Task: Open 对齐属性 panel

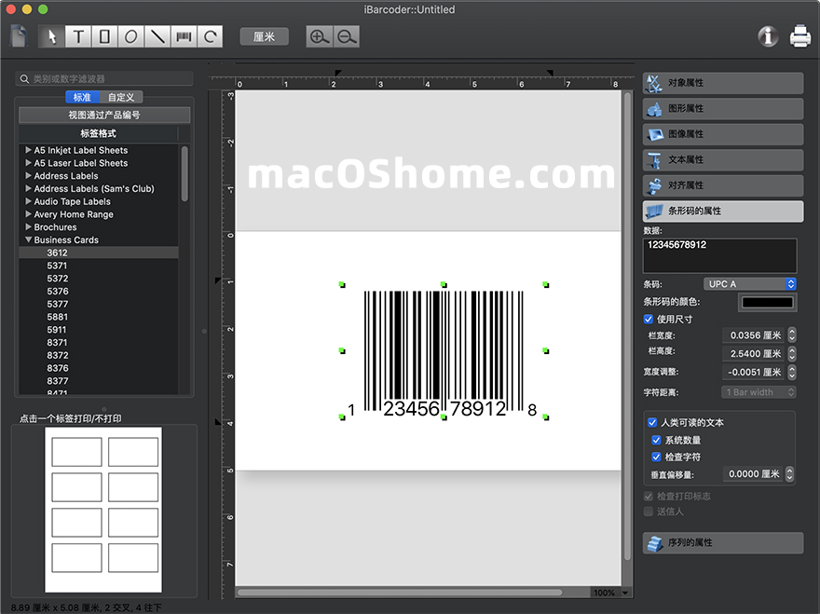Action: 723,185
